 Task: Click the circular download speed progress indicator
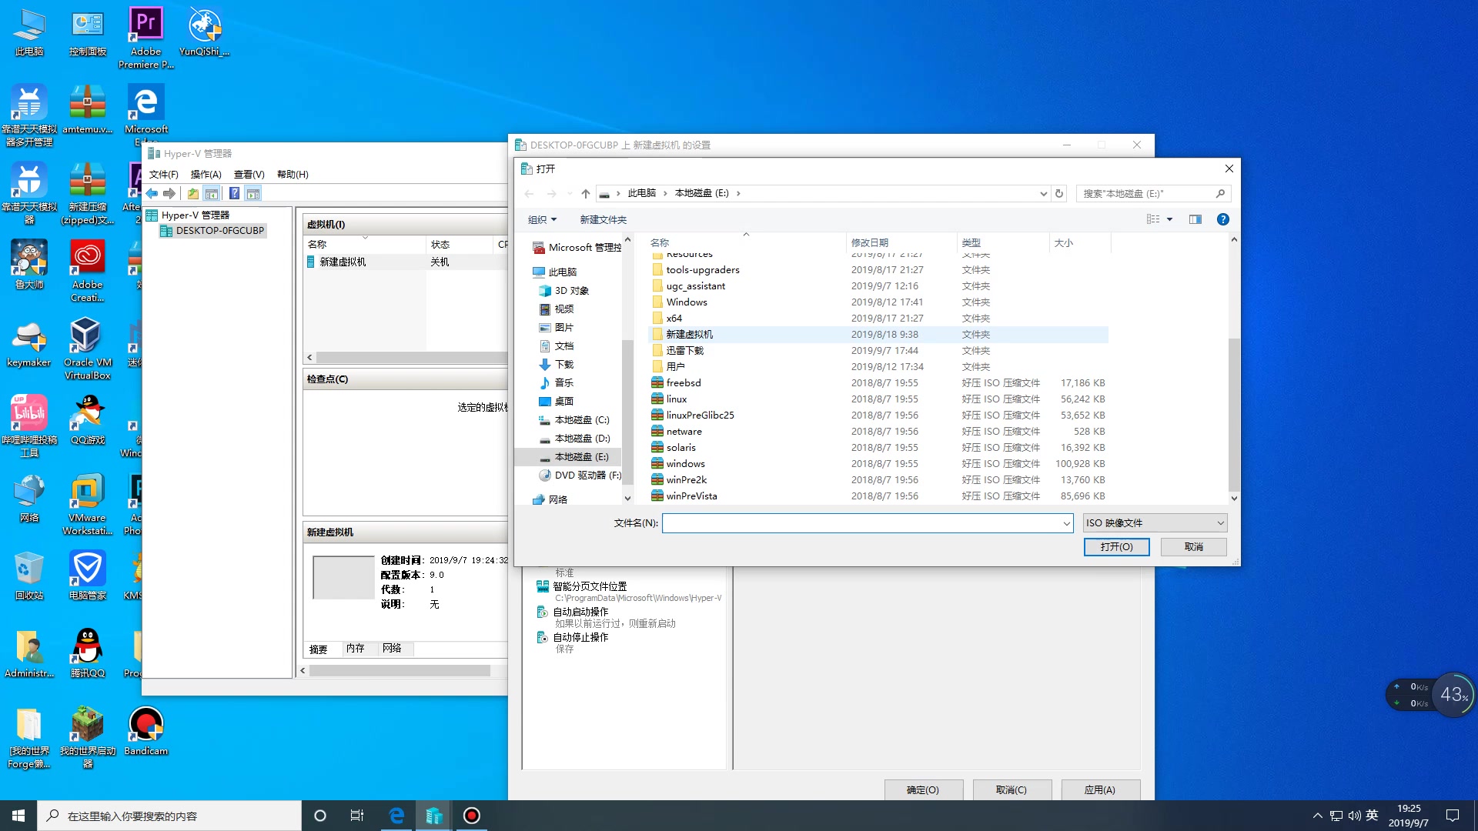pyautogui.click(x=1453, y=694)
